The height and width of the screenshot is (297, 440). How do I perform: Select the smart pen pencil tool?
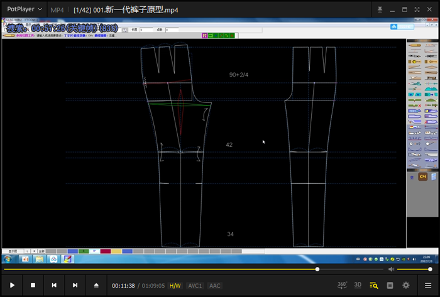(414, 45)
